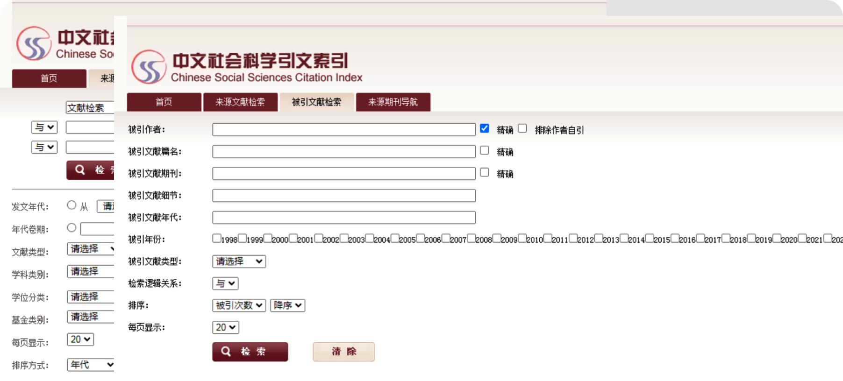Image resolution: width=843 pixels, height=381 pixels.
Task: Open 每页显示 20 dropdown in back window
Action: (80, 339)
